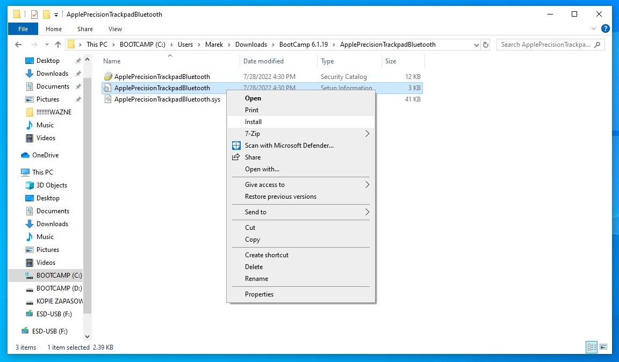
Task: Navigate to Marek in the breadcrumb
Action: point(214,45)
